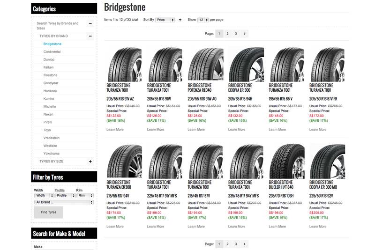The width and height of the screenshot is (375, 250).
Task: Click Learn More under Turanza ER300
Action: [x=115, y=227]
